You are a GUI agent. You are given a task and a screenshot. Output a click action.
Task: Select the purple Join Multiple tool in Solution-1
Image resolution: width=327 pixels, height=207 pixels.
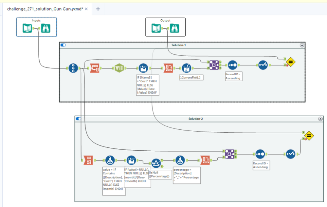click(214, 65)
